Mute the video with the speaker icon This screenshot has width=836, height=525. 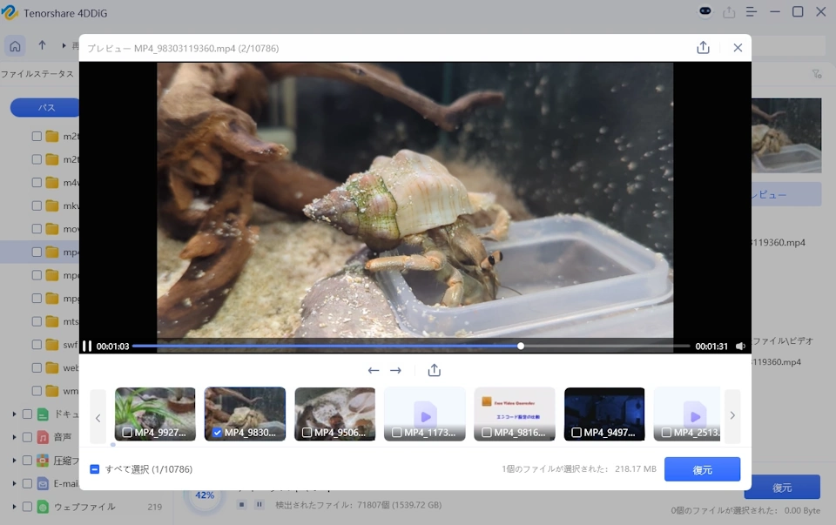click(x=740, y=347)
